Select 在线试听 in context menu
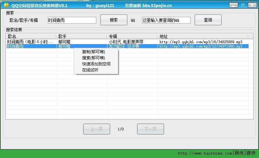This screenshot has height=158, width=259. [90, 70]
